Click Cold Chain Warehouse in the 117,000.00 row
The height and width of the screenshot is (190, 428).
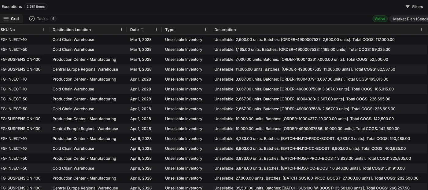73,40
